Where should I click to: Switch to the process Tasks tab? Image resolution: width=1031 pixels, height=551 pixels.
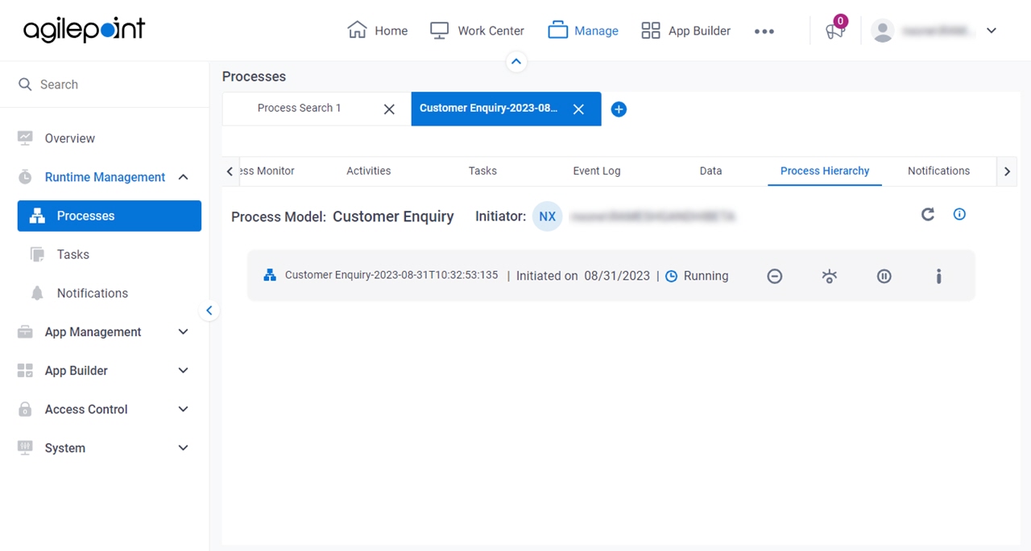coord(482,171)
